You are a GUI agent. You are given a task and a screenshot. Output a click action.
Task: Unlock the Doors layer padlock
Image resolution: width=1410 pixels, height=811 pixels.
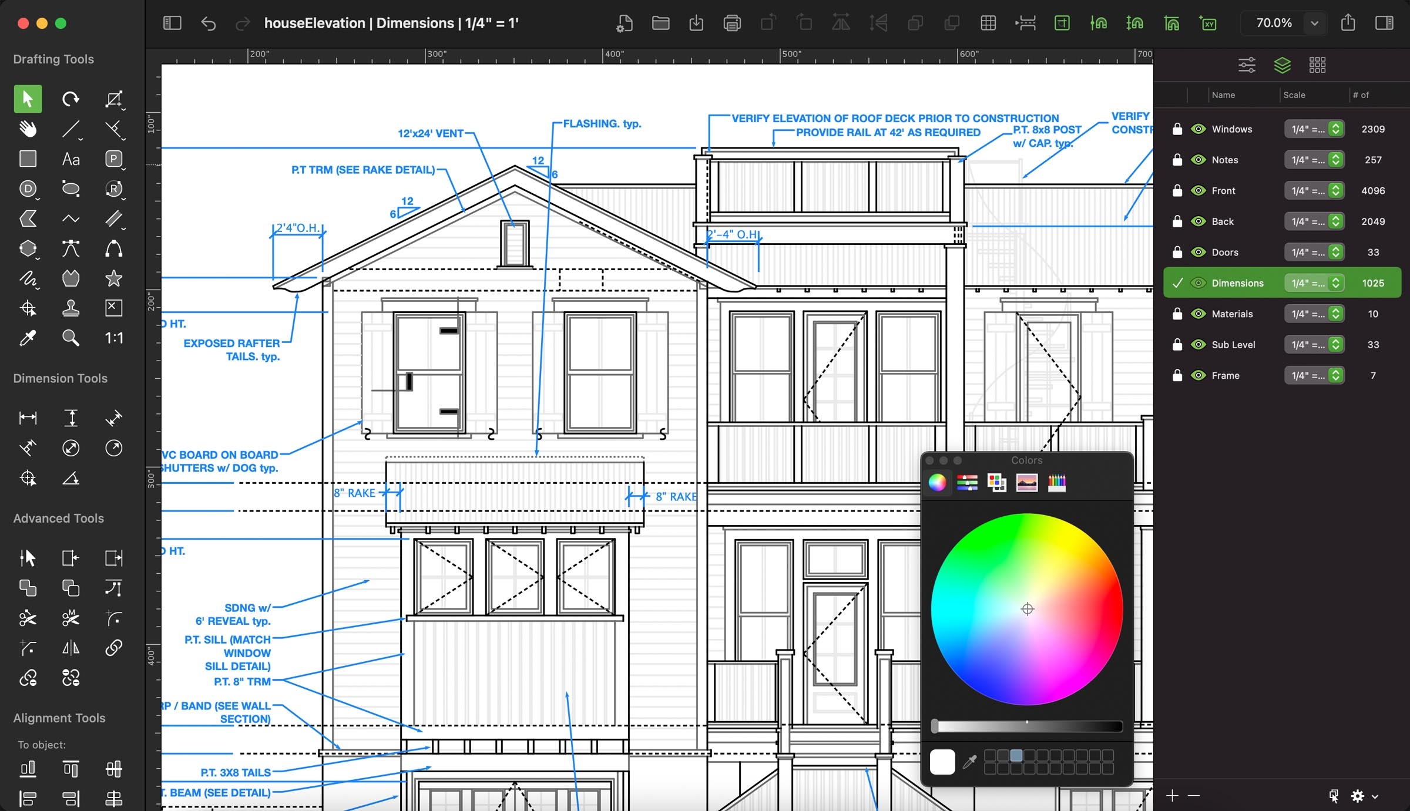click(x=1177, y=253)
